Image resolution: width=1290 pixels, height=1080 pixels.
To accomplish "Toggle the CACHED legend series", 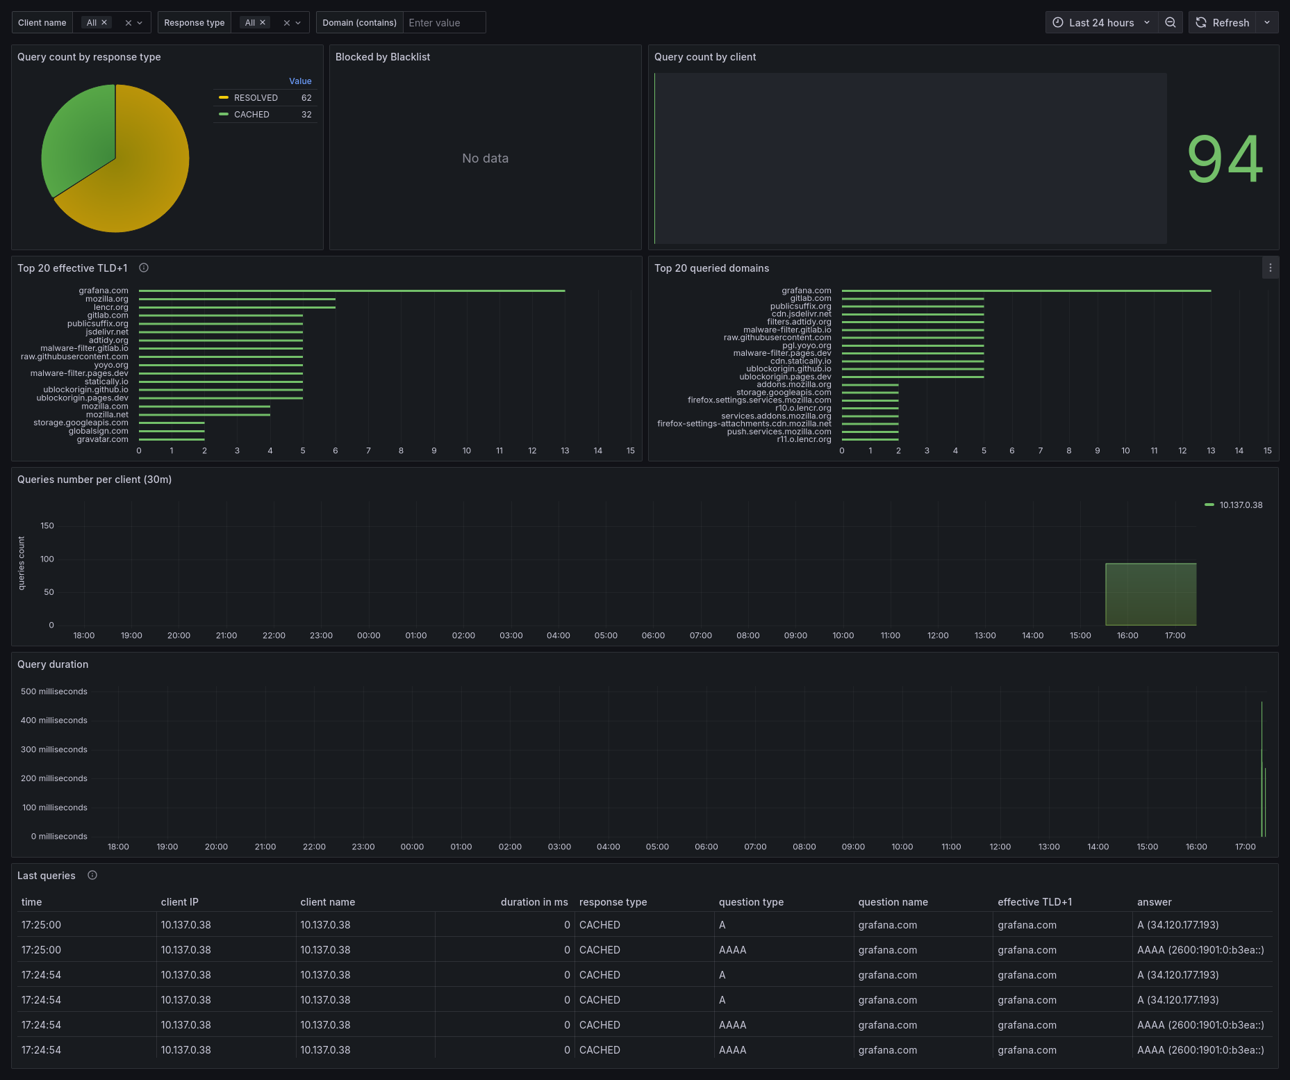I will [x=251, y=115].
